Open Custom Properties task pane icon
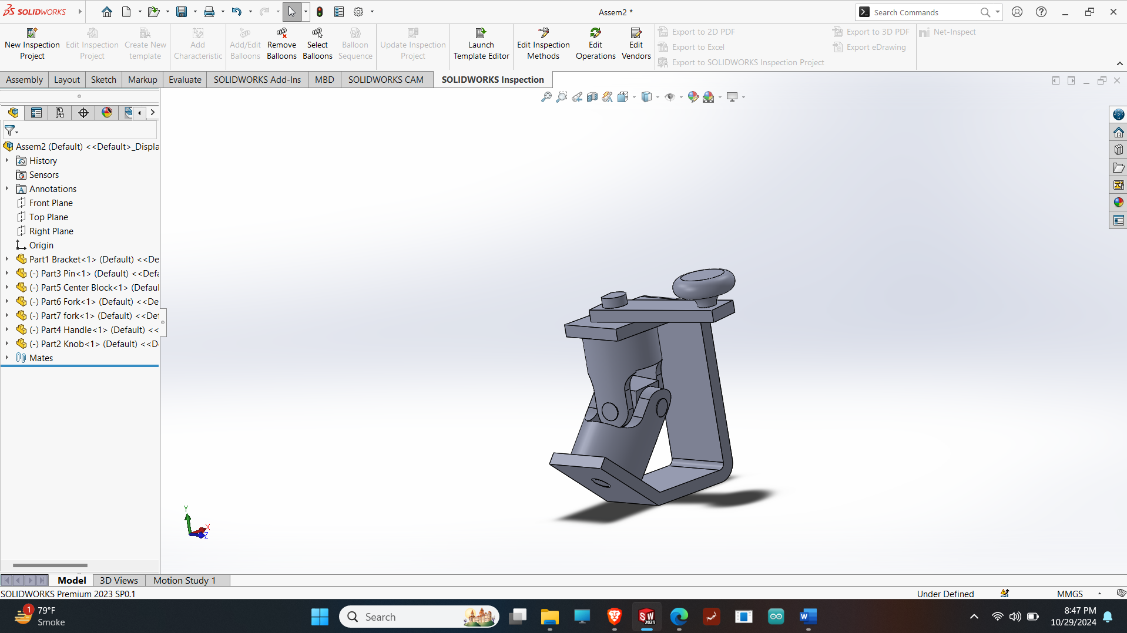The image size is (1127, 633). (x=1118, y=220)
